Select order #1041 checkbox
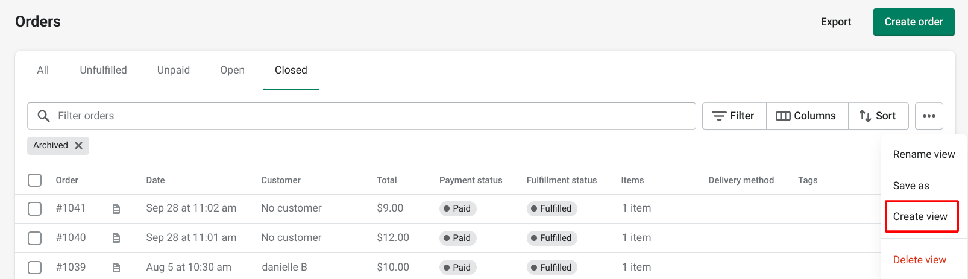 [x=35, y=208]
